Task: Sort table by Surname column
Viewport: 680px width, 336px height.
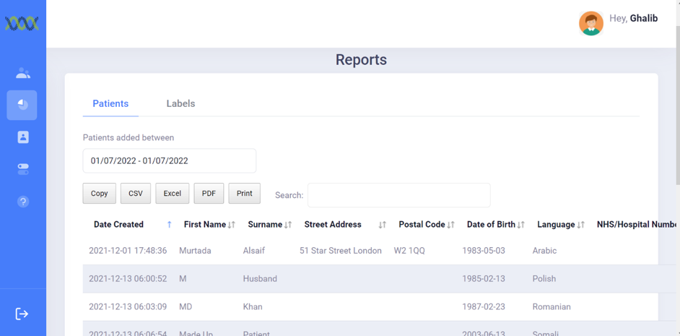Action: point(265,225)
